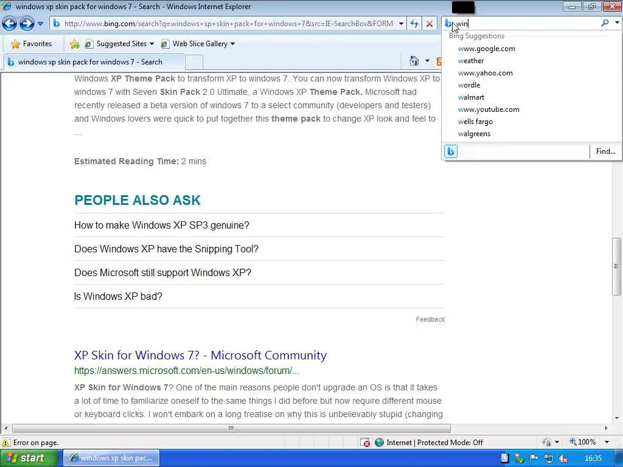Open the Favorites star button
This screenshot has height=467, width=623.
pyautogui.click(x=32, y=44)
